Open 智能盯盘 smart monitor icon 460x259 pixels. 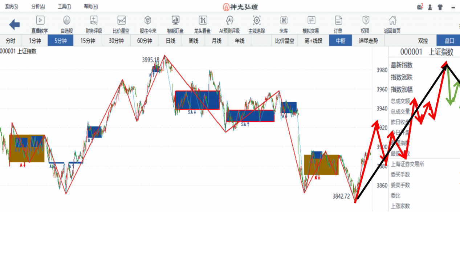(175, 20)
